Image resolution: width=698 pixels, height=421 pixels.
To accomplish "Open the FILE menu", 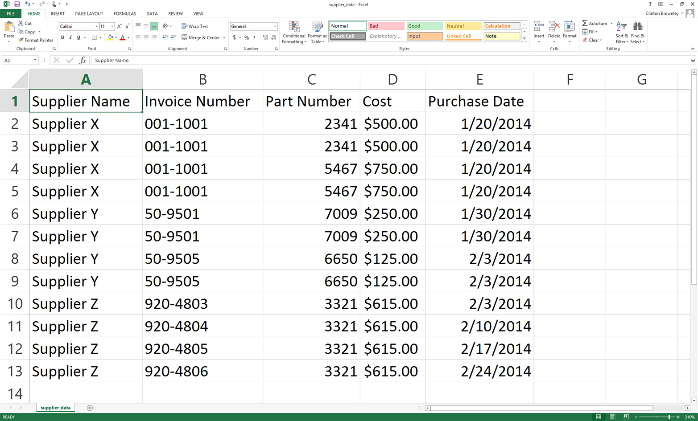I will pos(10,13).
